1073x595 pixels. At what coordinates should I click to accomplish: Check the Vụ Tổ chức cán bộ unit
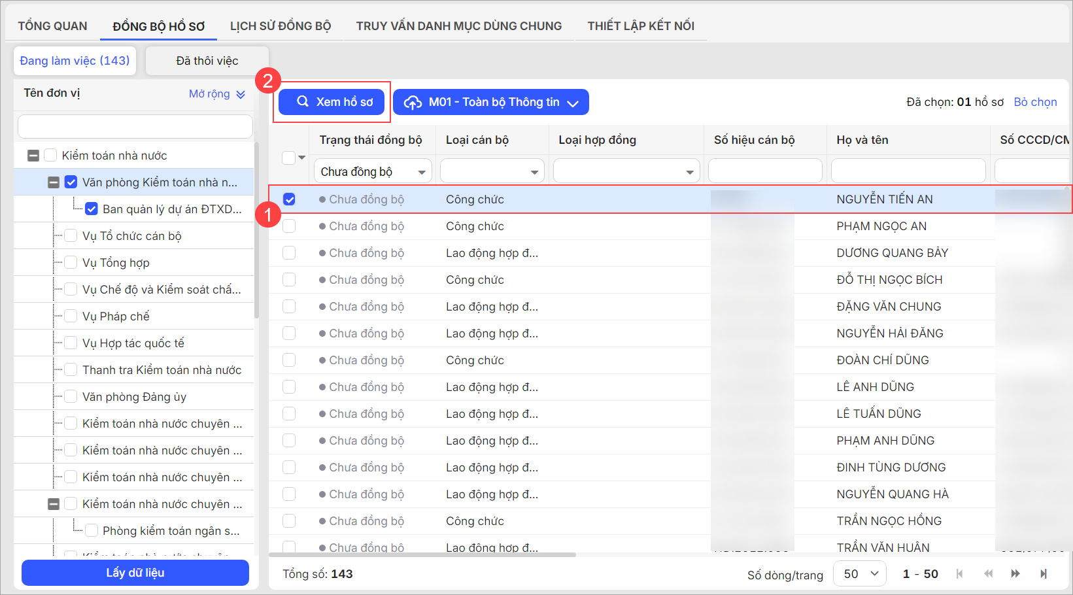(71, 236)
